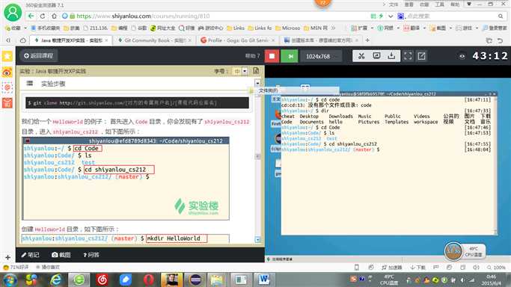Click the download icon in lab toolbar
This screenshot has width=511, height=287.
tap(391, 56)
